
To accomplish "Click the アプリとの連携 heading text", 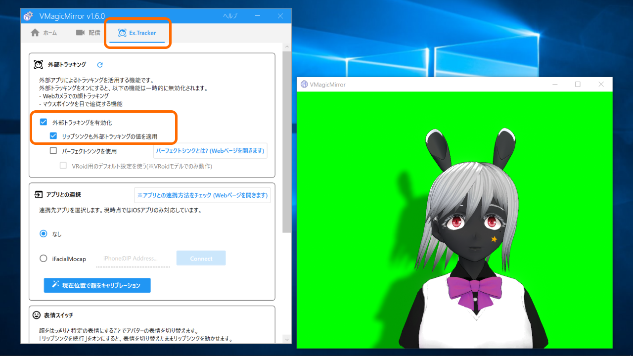I will click(x=64, y=195).
